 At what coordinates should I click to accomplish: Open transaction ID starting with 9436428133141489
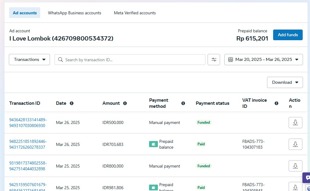click(x=28, y=122)
